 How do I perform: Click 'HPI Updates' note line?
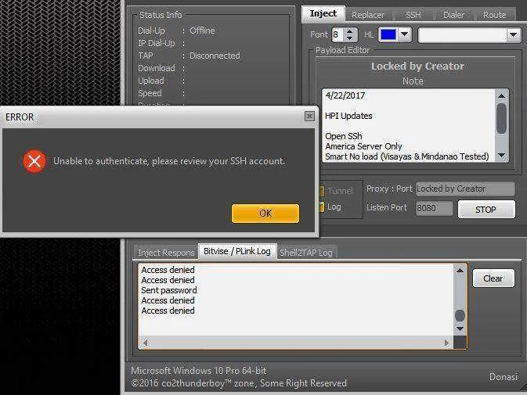[x=348, y=116]
